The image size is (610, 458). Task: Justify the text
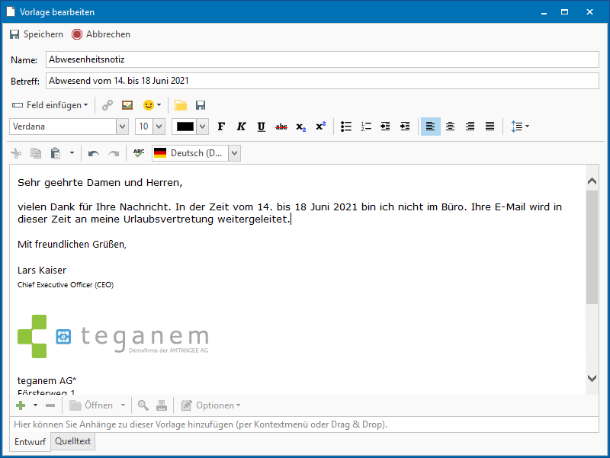(490, 127)
